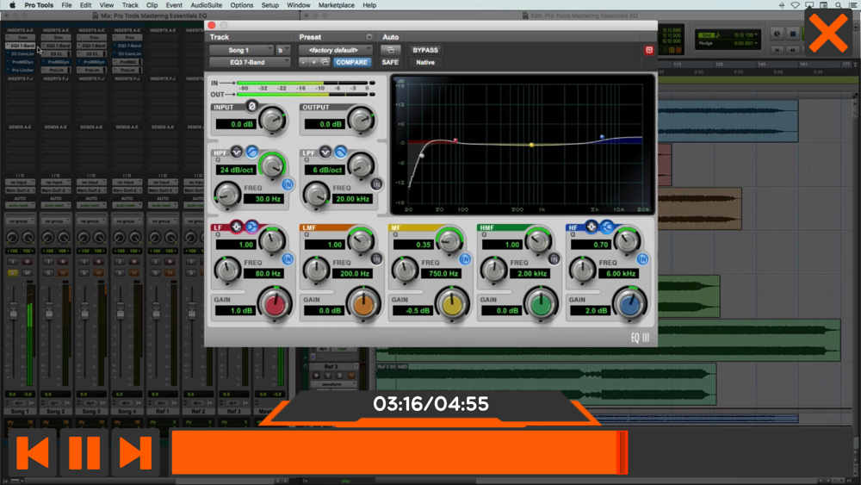Image resolution: width=861 pixels, height=485 pixels.
Task: Toggle LPF band IN button
Action: tap(376, 184)
